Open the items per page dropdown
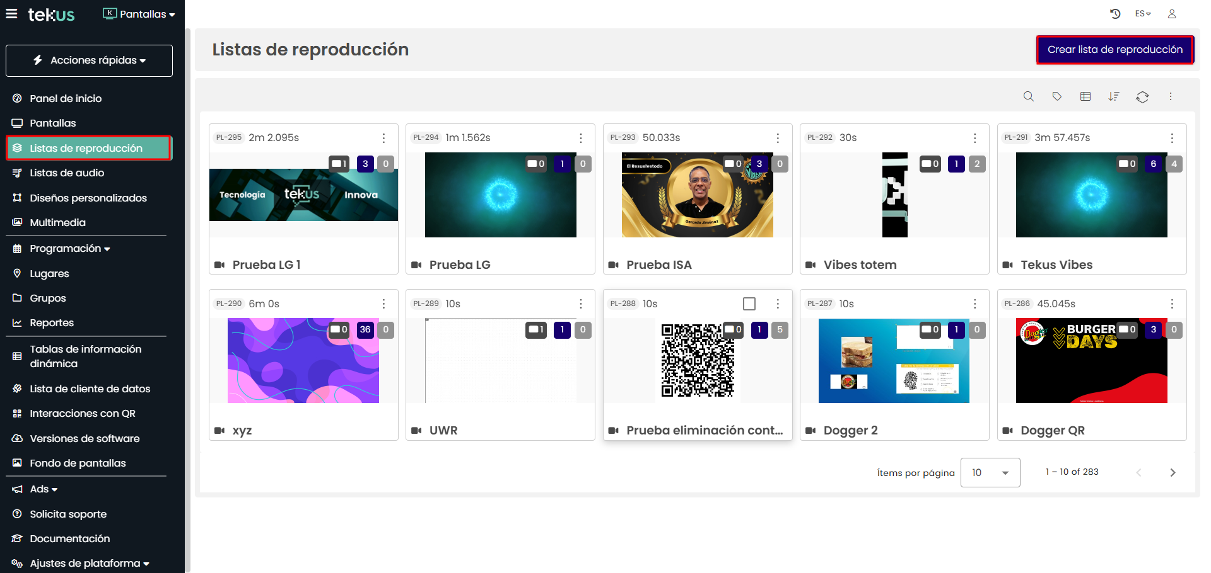 (x=990, y=472)
